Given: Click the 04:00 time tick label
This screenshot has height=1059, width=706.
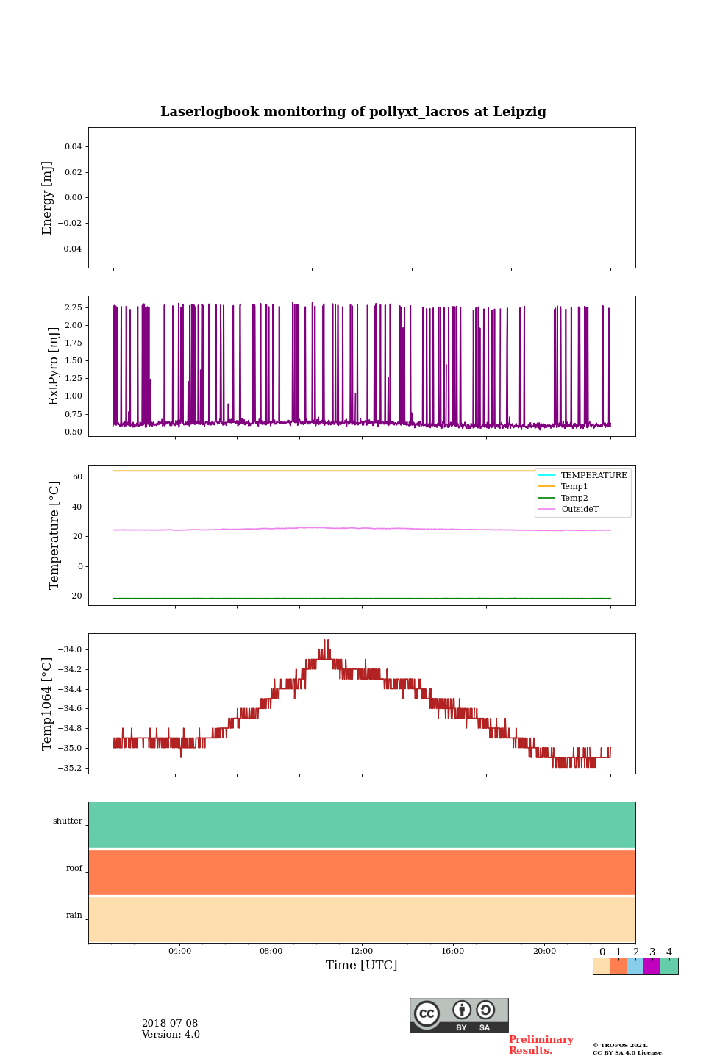Looking at the screenshot, I should pos(179,951).
